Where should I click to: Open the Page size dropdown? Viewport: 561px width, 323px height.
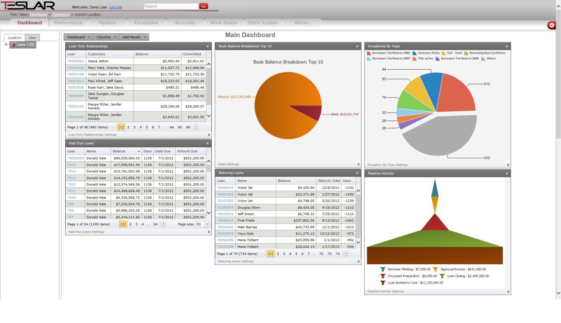click(207, 224)
